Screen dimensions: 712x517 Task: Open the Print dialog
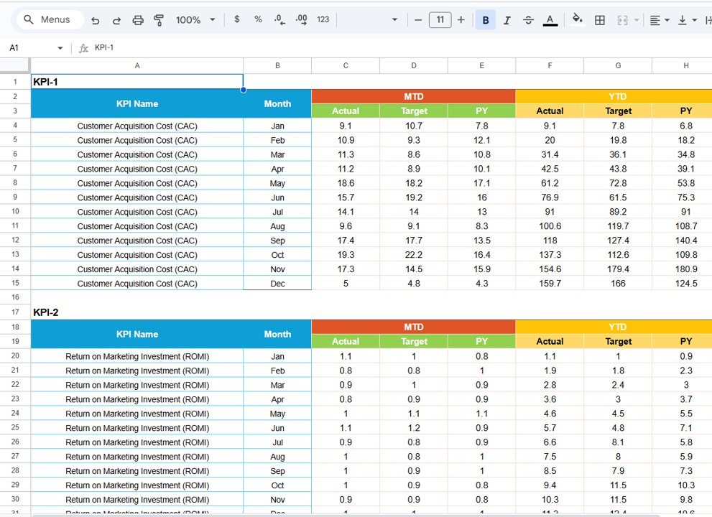138,19
